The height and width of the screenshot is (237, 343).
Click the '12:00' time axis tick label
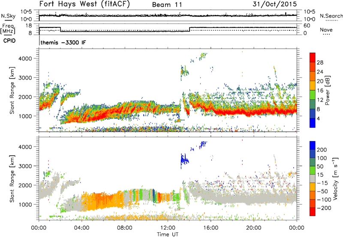tap(168, 228)
